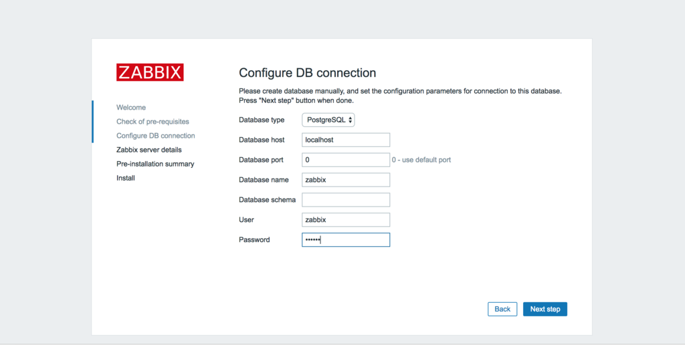
Task: Go to Zabbix server details step
Action: [x=149, y=150]
